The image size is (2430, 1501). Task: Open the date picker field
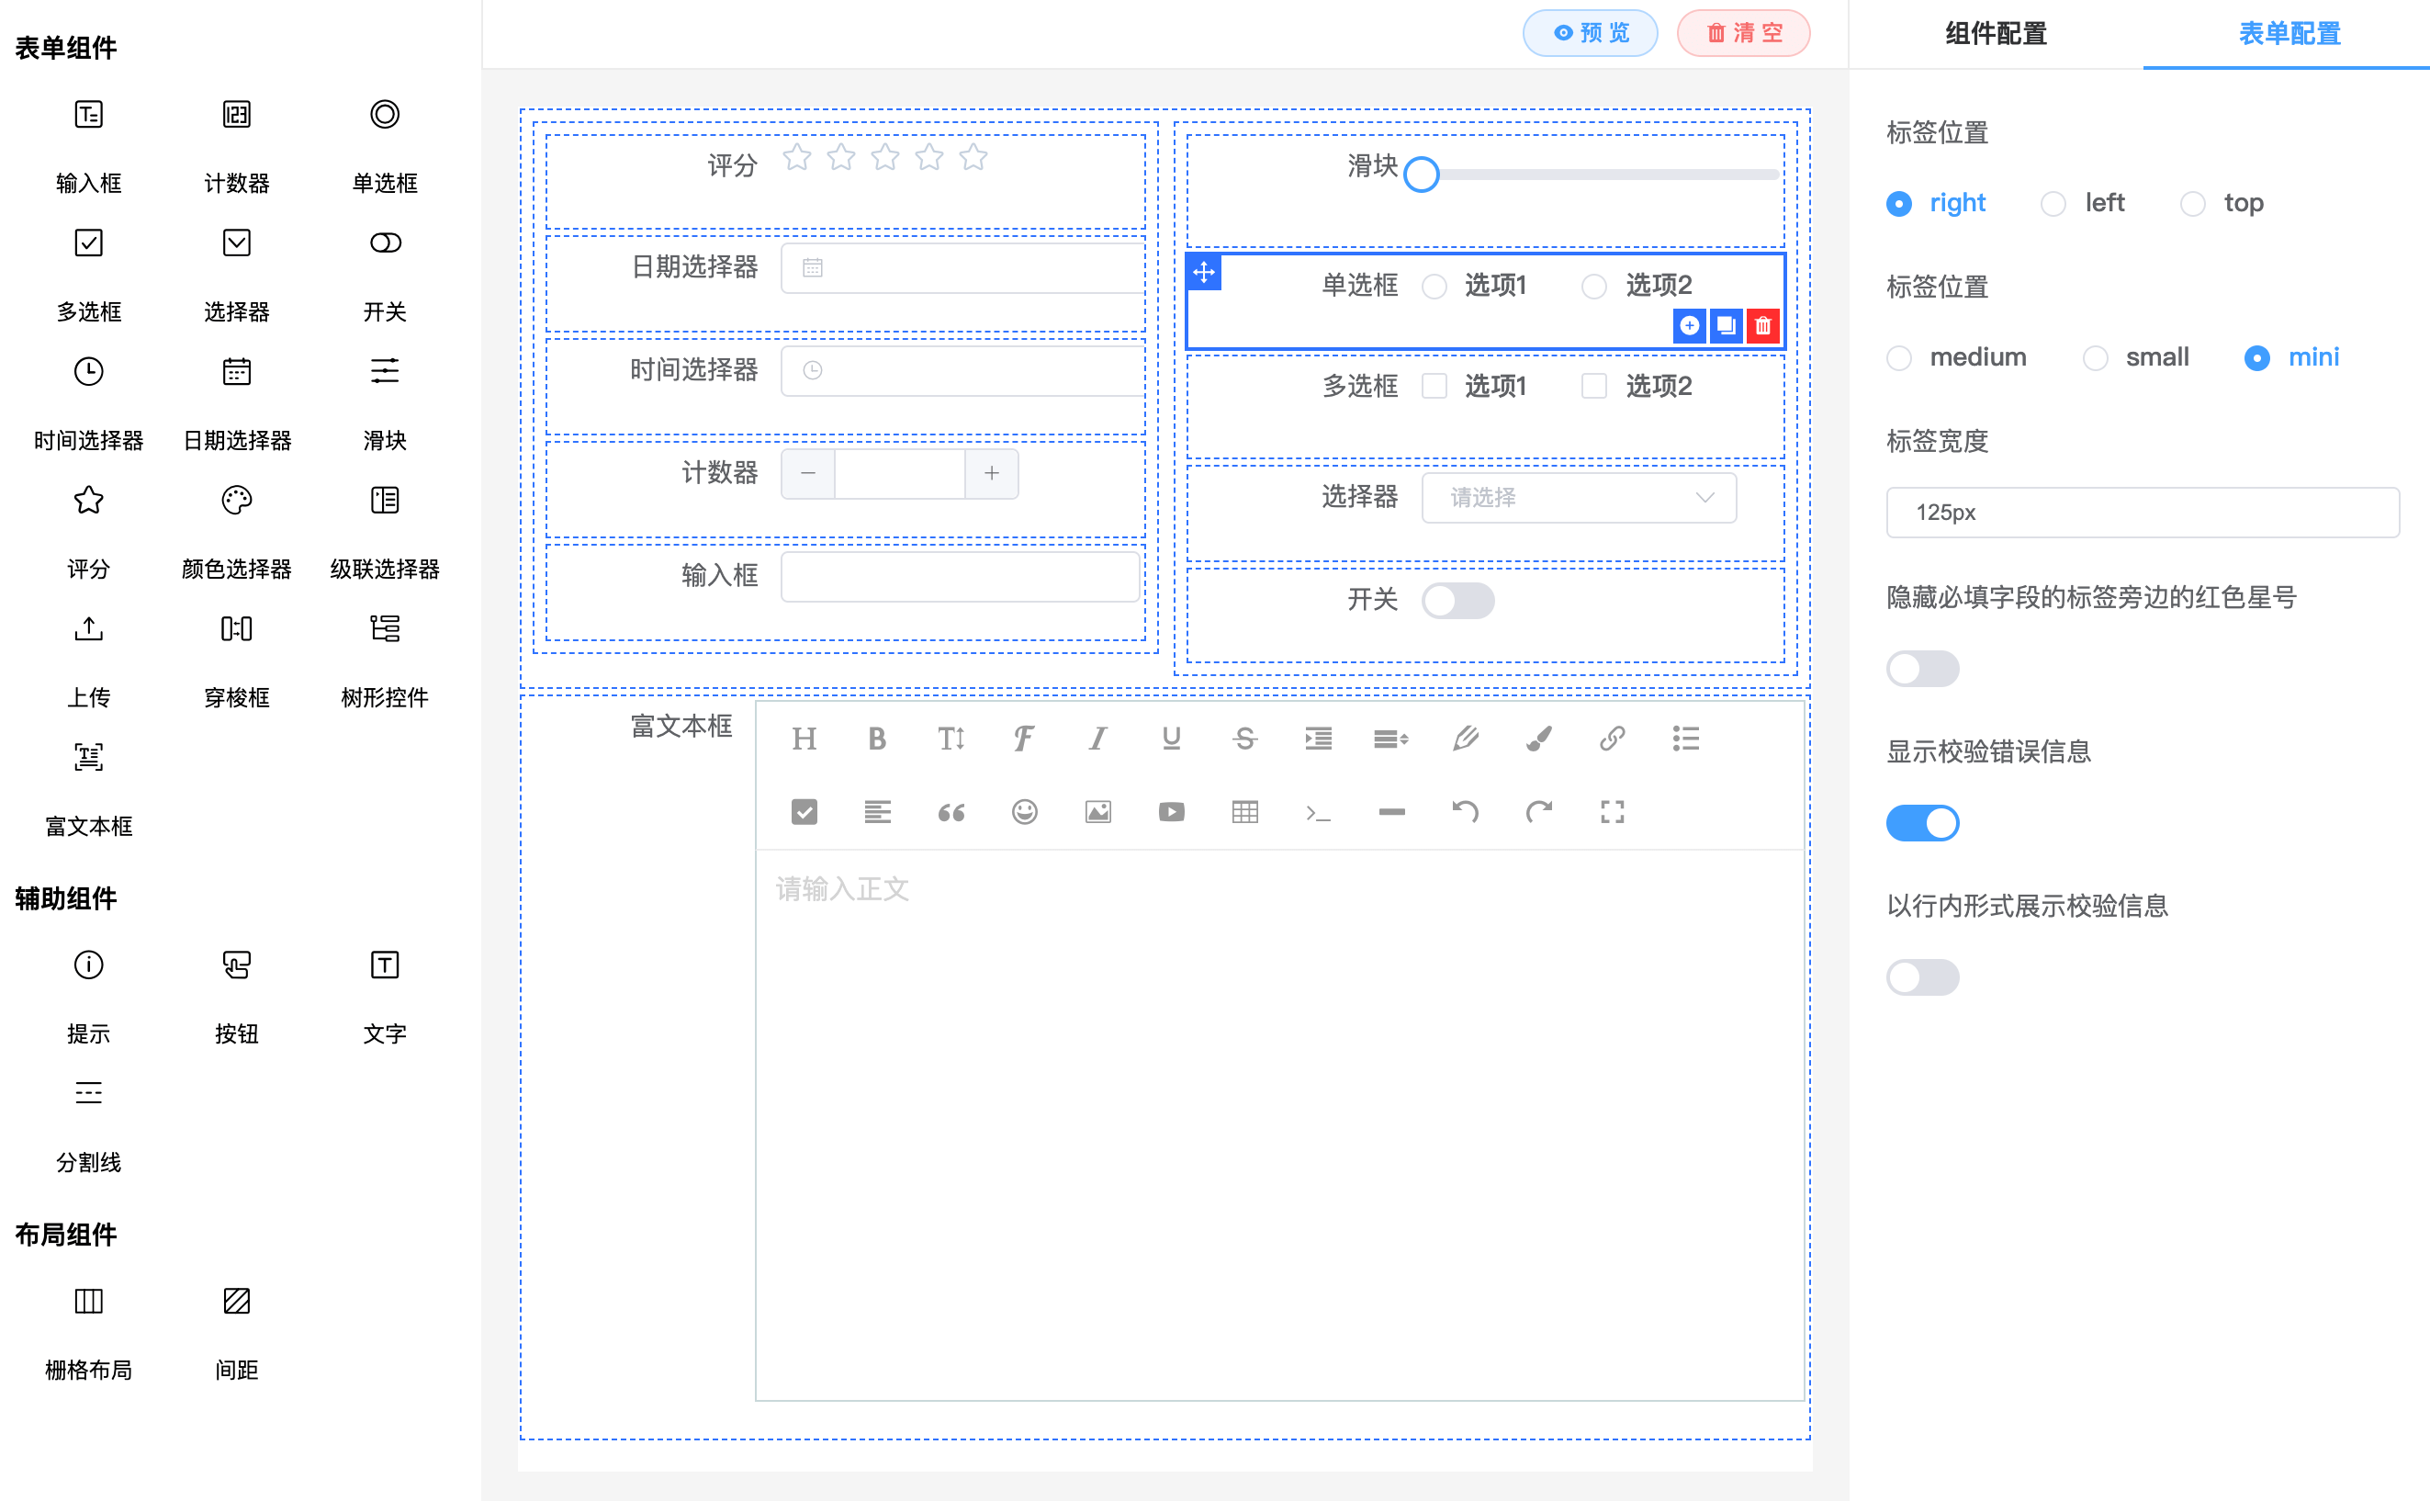click(961, 268)
